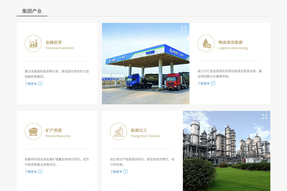Click the expand icon on the chemical plant photo

[265, 117]
